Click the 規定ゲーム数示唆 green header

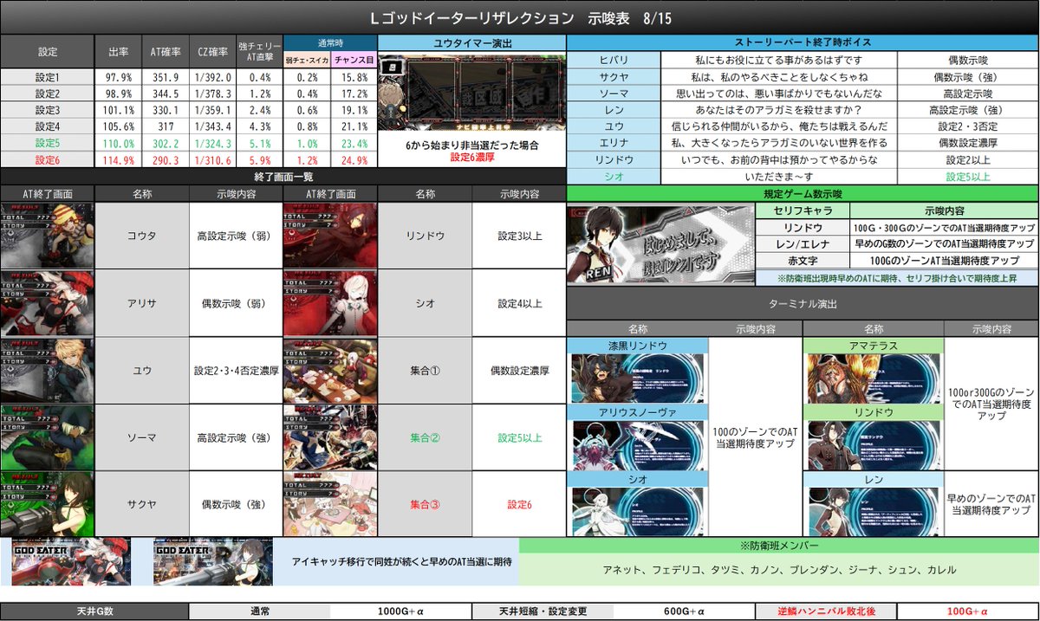coord(803,194)
